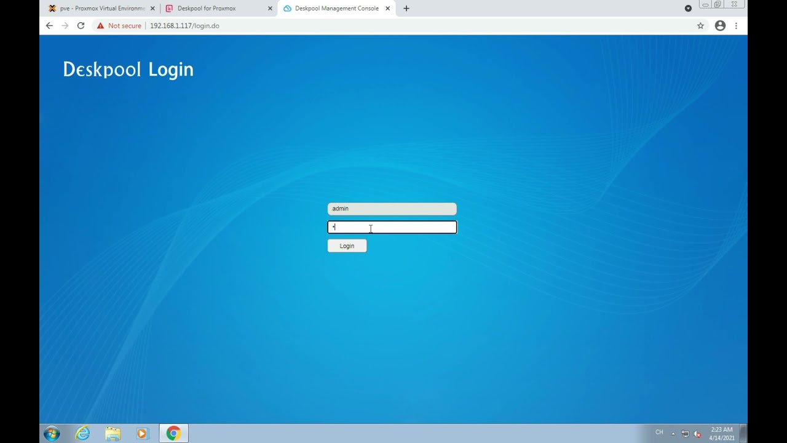
Task: Open the Chrome profile account icon
Action: click(x=720, y=26)
